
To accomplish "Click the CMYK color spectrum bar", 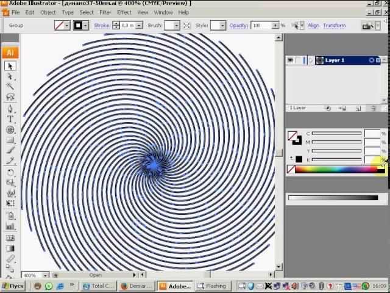I will (336, 170).
